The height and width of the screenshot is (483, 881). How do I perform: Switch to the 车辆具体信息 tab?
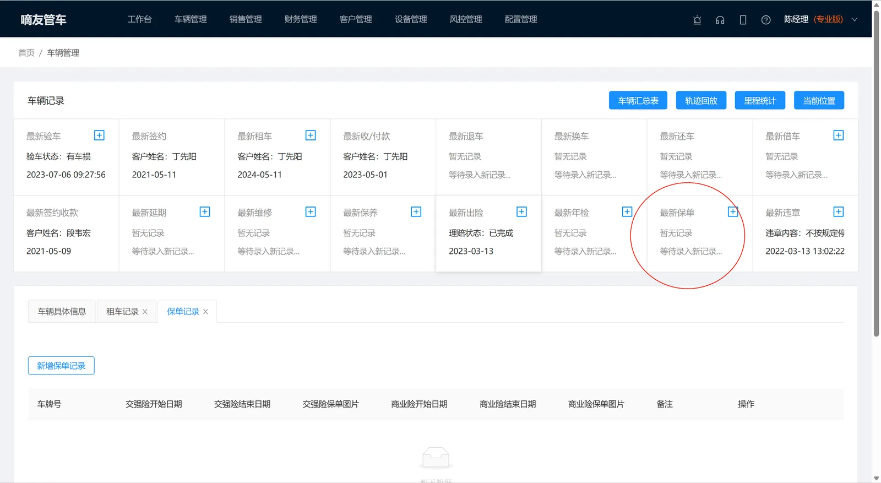pos(62,312)
